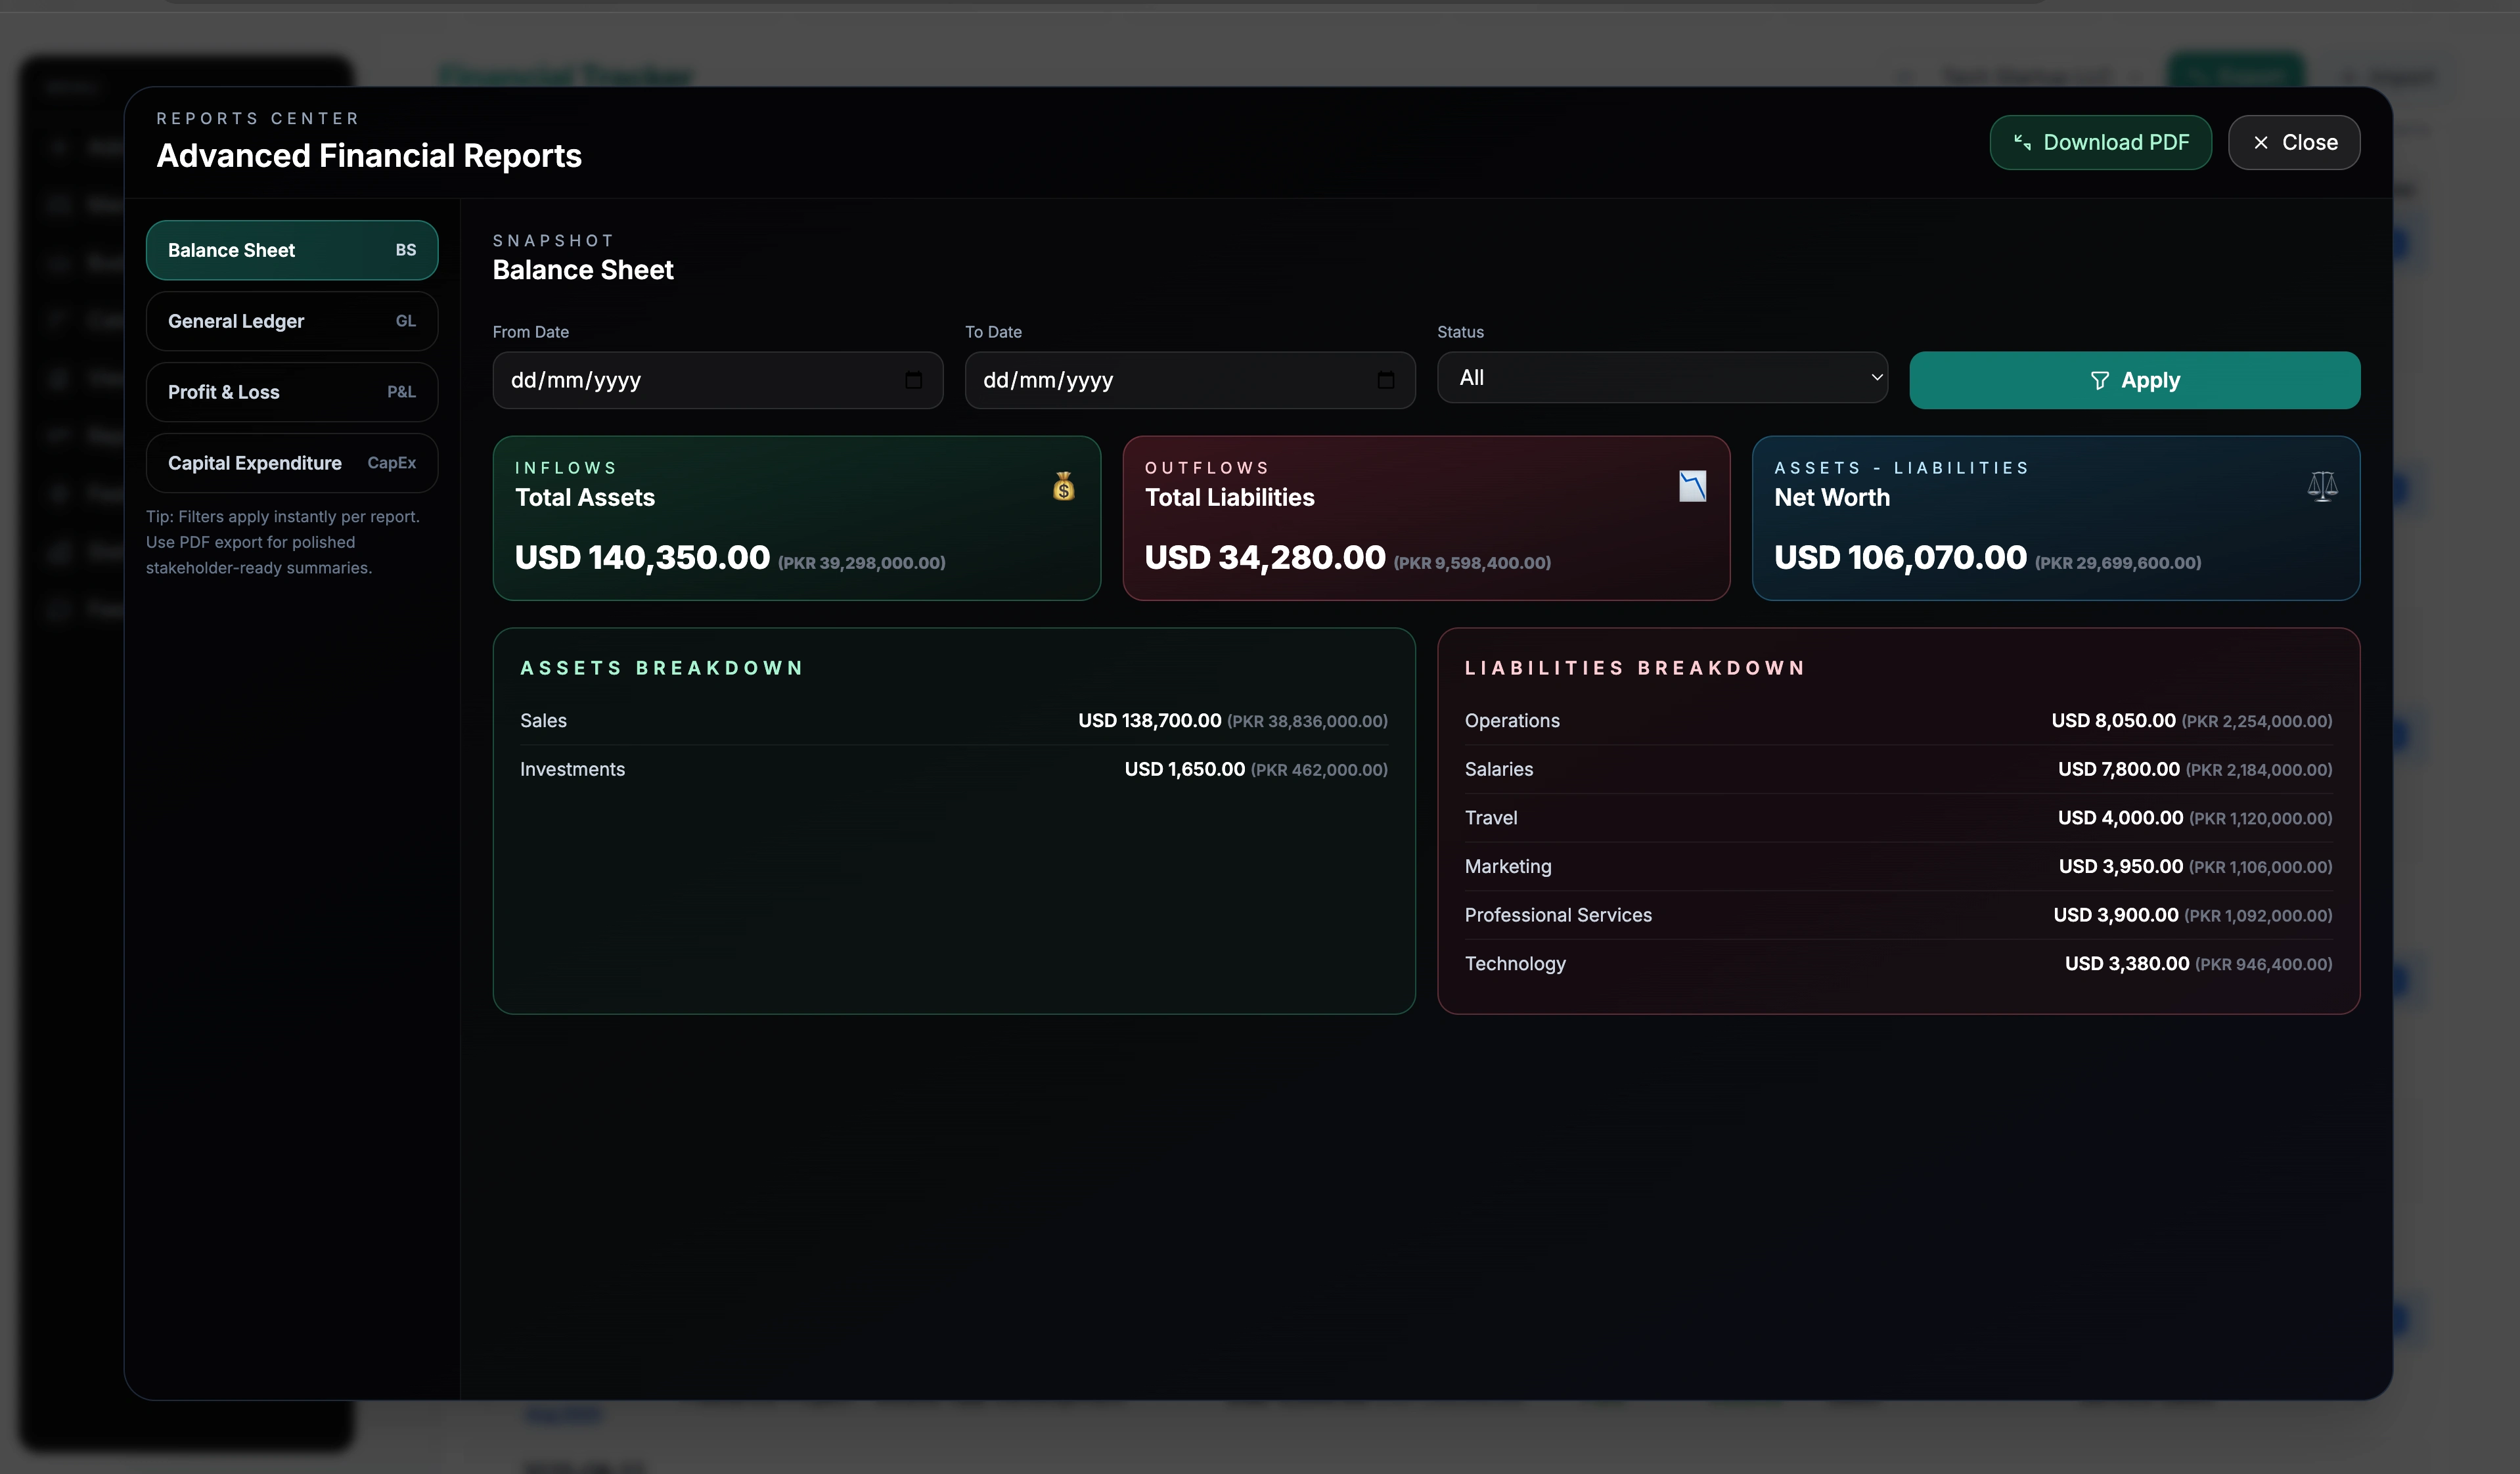
Task: Select the Capital Expenditure report tab
Action: (x=291, y=463)
